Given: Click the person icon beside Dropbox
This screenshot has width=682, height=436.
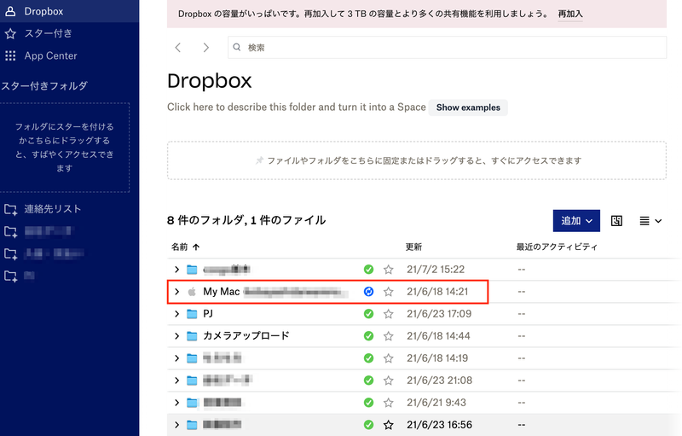Looking at the screenshot, I should (10, 11).
